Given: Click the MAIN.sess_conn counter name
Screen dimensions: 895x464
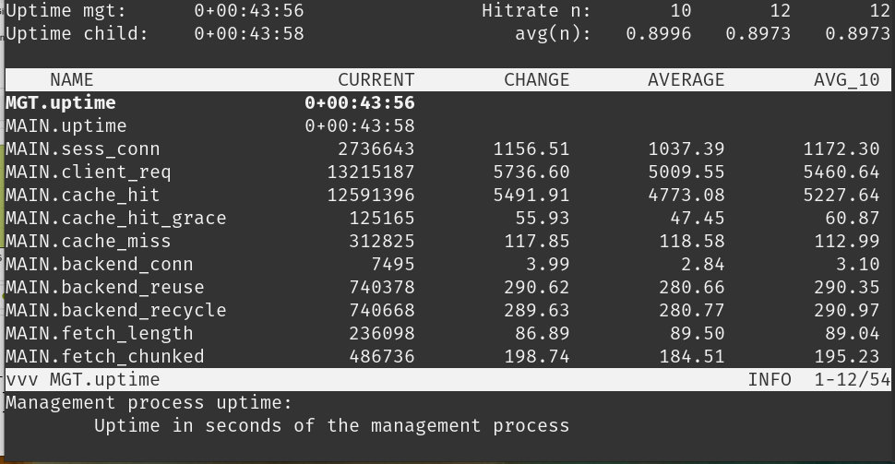Looking at the screenshot, I should click(83, 149).
